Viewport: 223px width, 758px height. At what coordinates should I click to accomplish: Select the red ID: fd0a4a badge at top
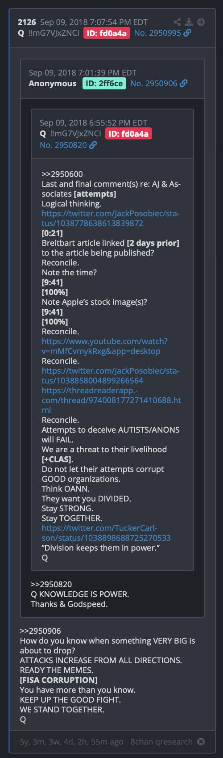pos(107,33)
